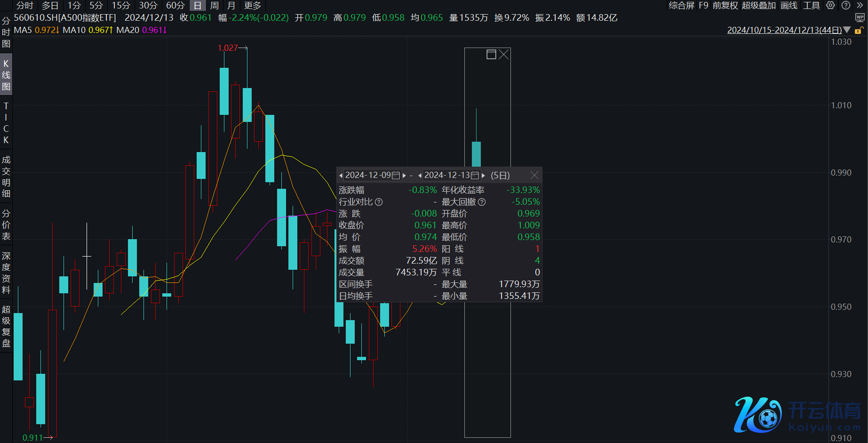Maximize the range selection box
Image resolution: width=868 pixels, height=443 pixels.
point(491,55)
